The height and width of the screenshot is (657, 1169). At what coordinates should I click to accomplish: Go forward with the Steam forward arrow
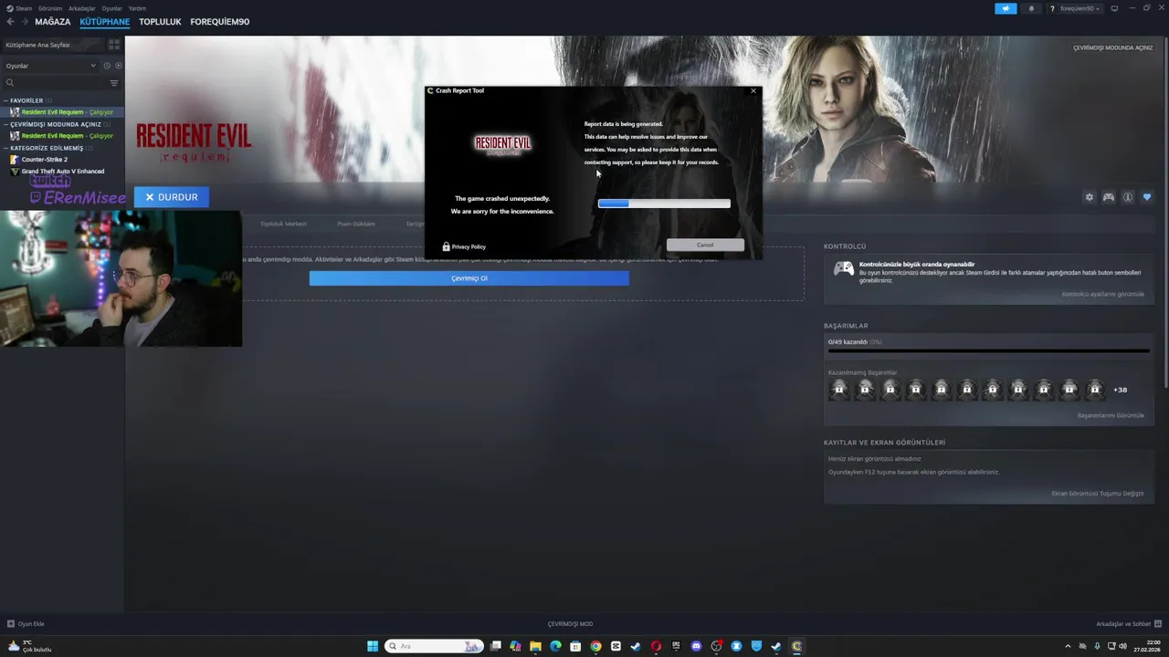[x=25, y=21]
